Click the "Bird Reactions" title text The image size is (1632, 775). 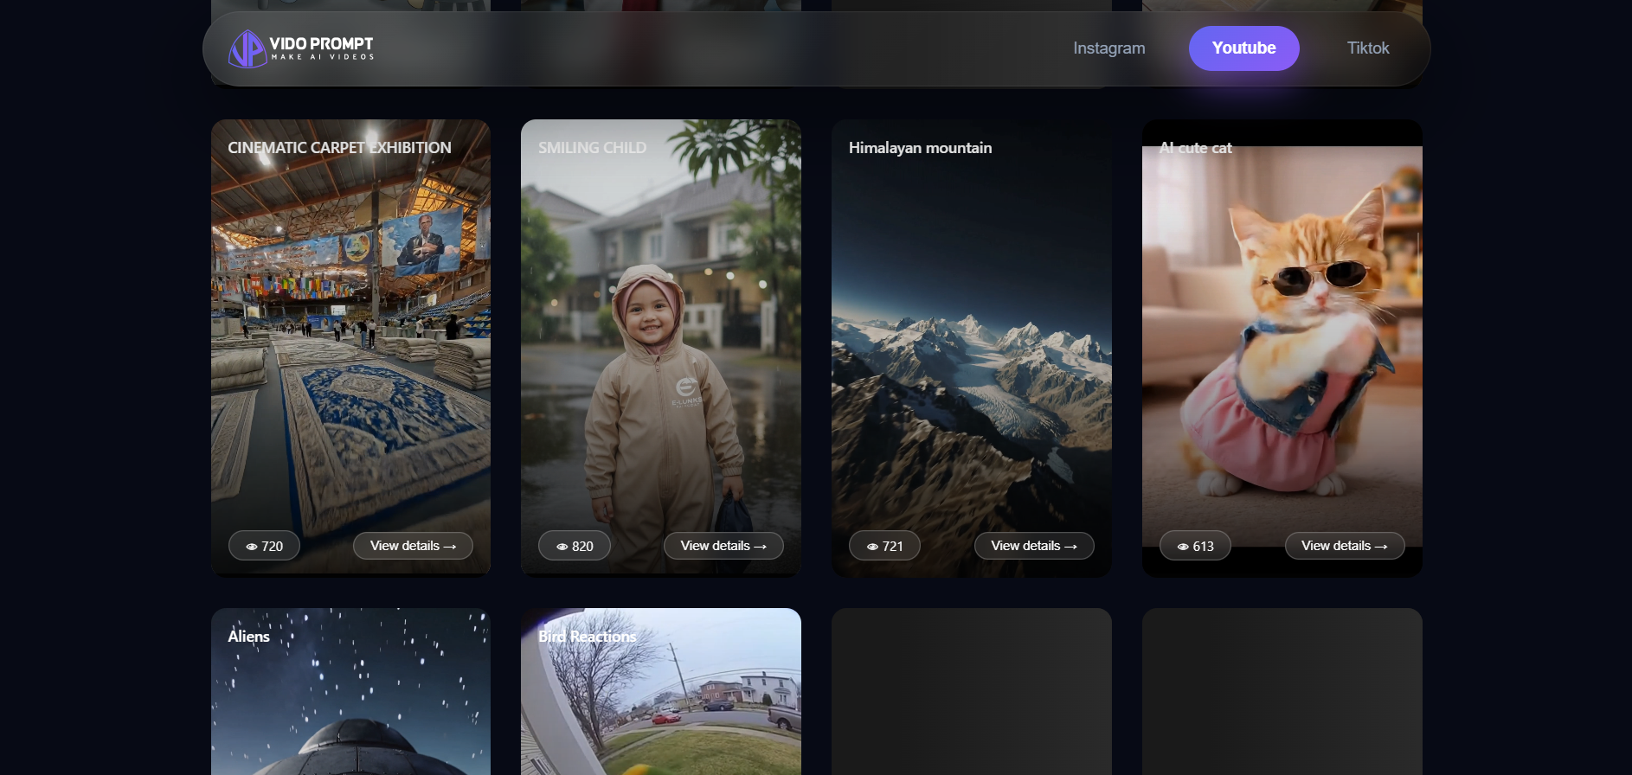point(587,637)
